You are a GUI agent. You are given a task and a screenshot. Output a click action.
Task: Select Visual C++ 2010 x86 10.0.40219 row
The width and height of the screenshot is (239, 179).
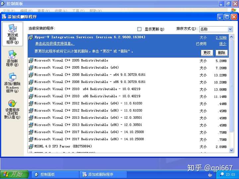128,96
